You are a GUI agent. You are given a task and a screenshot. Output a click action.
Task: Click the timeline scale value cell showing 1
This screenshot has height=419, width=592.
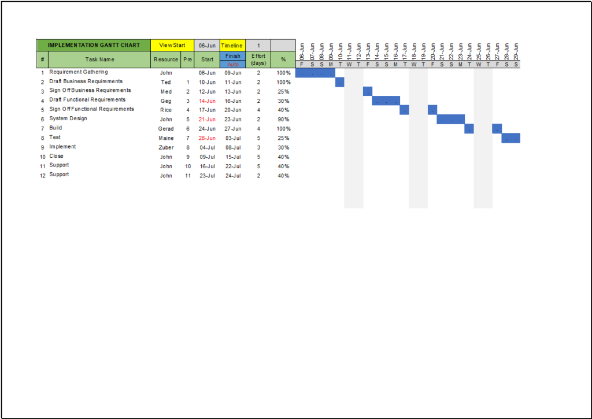coord(258,45)
